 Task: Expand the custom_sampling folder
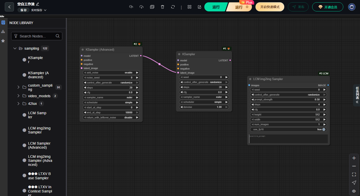click(18, 87)
